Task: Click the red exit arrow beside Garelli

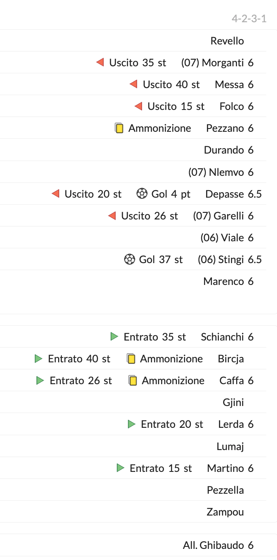Action: (112, 216)
